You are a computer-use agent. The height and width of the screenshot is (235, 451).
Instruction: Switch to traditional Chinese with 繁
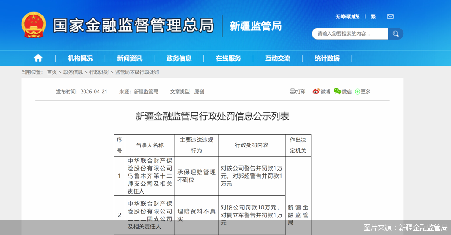click(x=374, y=17)
